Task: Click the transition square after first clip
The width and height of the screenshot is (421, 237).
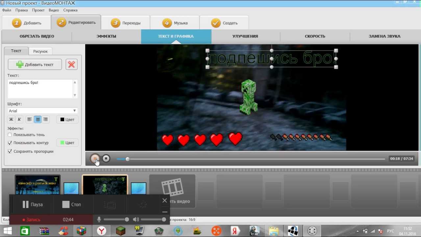Action: pos(71,189)
